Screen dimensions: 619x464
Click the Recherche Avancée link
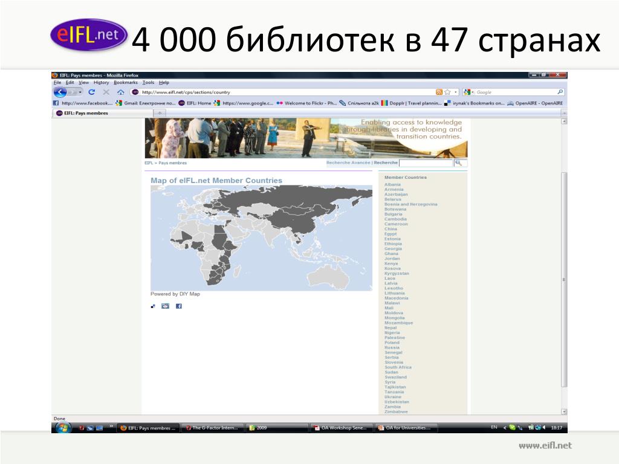click(348, 163)
